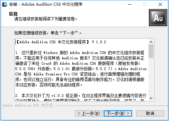Click inside paragraph 1 of the info text
The width and height of the screenshot is (169, 121).
(x=81, y=69)
